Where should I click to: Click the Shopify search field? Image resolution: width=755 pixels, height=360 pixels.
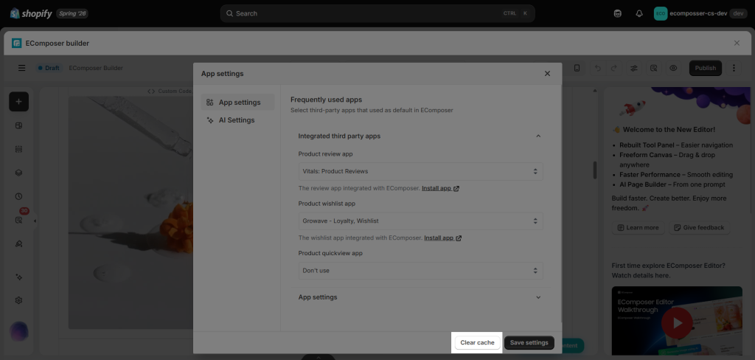tap(377, 13)
